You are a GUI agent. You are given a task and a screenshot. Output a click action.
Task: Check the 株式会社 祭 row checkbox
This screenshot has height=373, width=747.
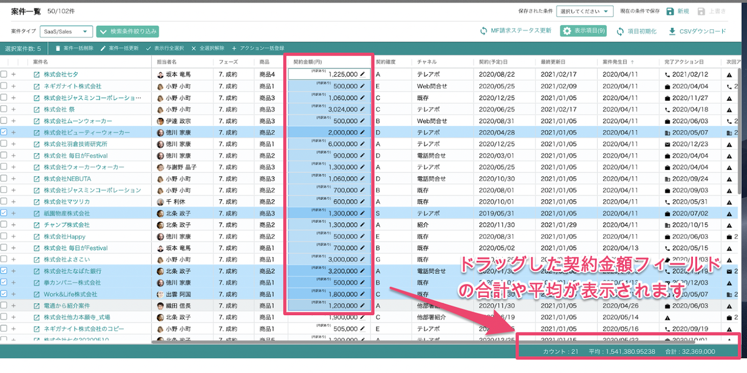pyautogui.click(x=4, y=109)
